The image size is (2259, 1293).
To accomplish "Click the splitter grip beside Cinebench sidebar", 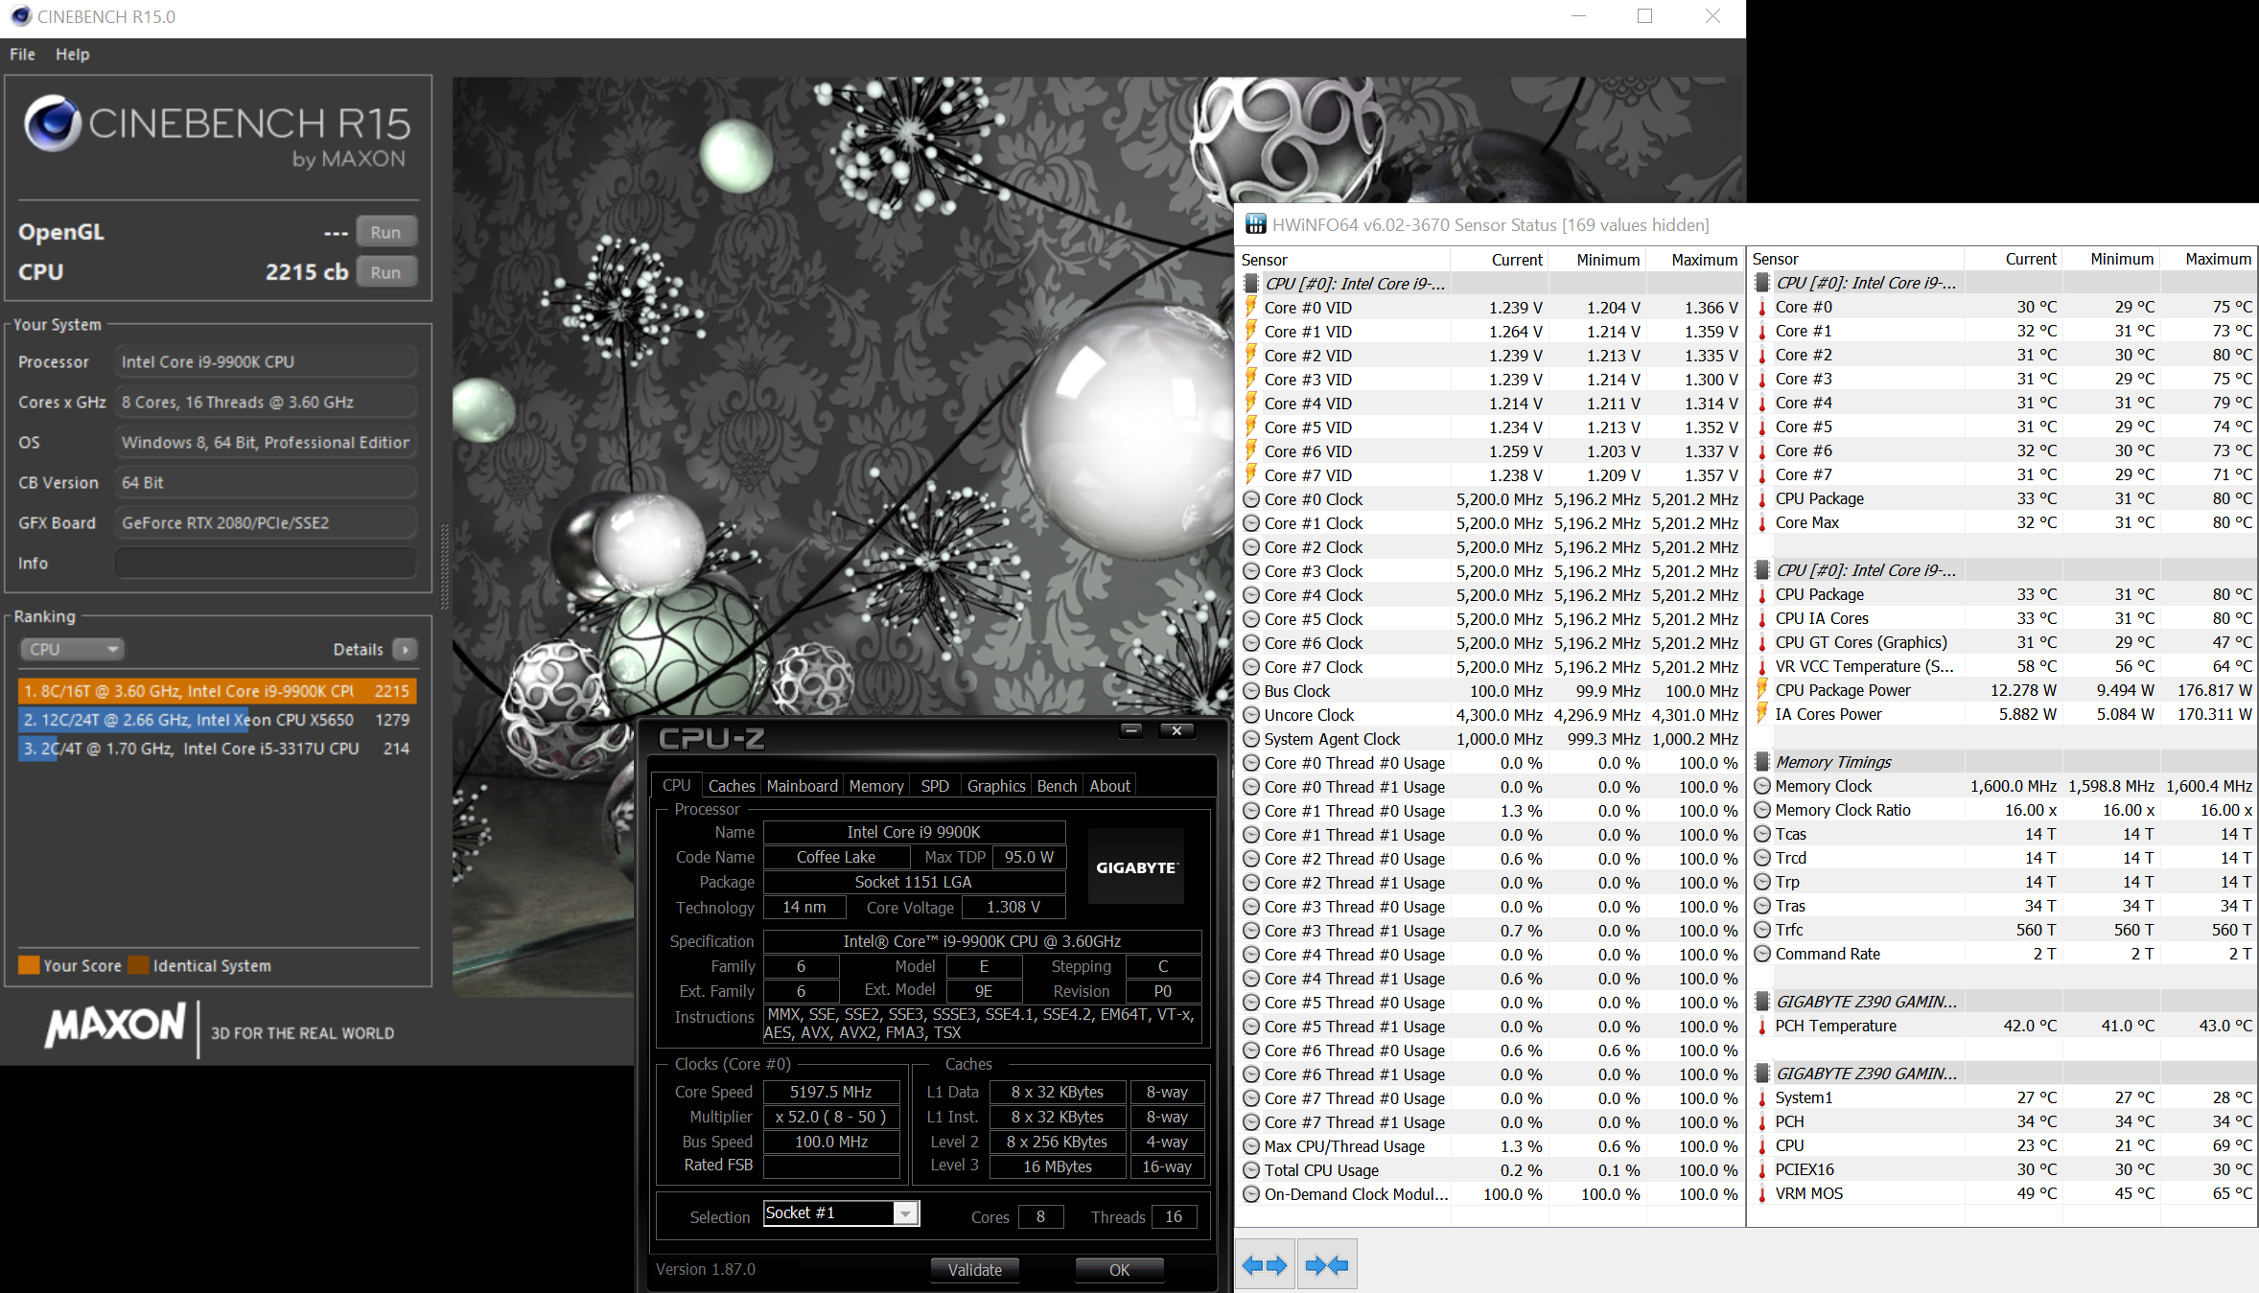I will coord(444,566).
